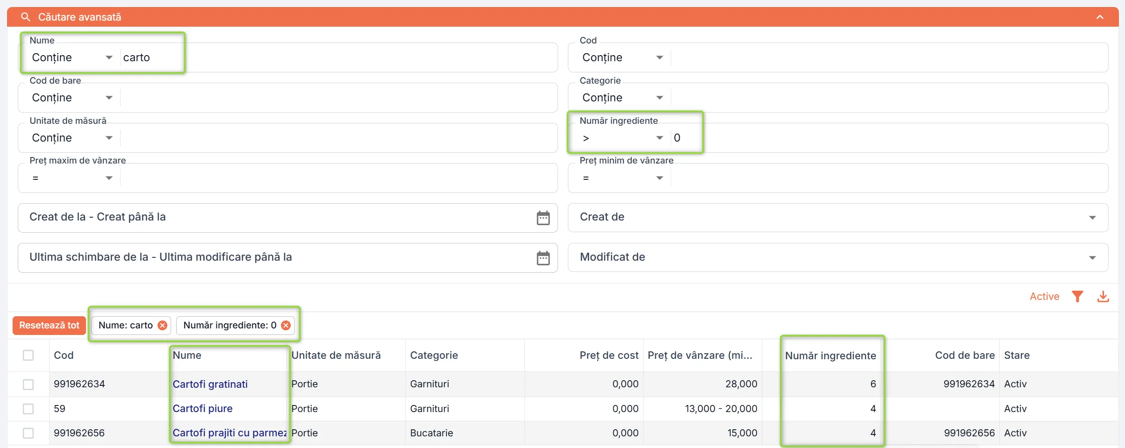Open Cod operator dropdown
The height and width of the screenshot is (448, 1125).
point(622,57)
